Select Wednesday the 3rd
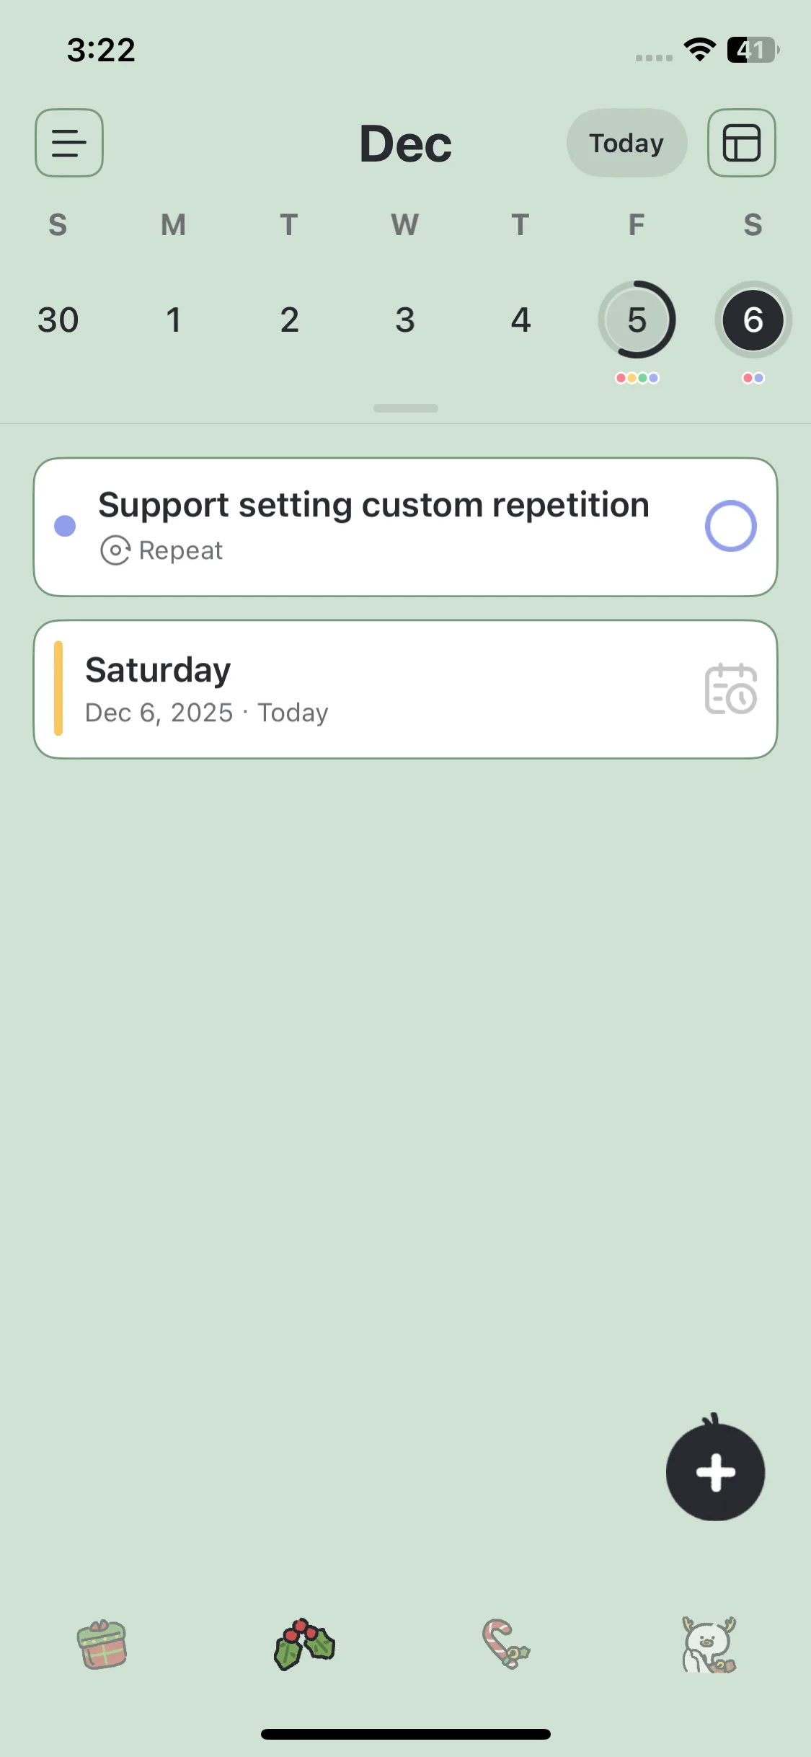This screenshot has height=1757, width=811. click(x=405, y=320)
